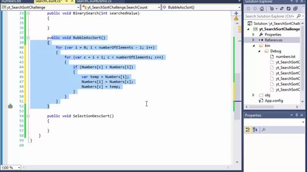
Task: Collapse the bin folder node
Action: click(x=254, y=46)
